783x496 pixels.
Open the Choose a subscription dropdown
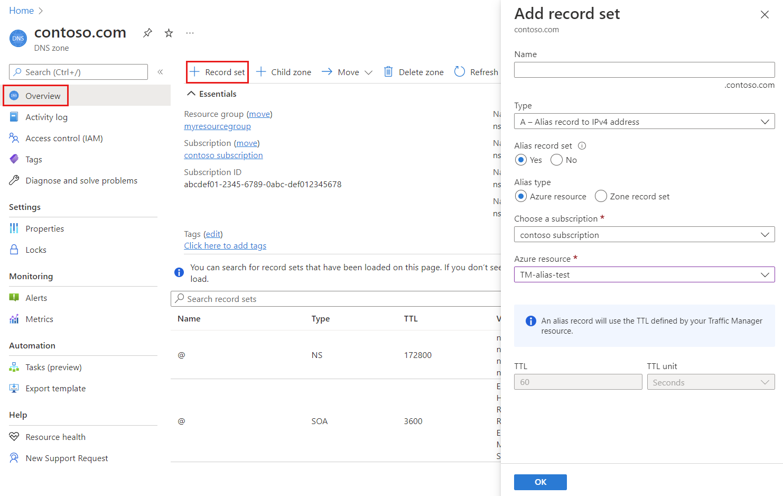click(x=644, y=234)
